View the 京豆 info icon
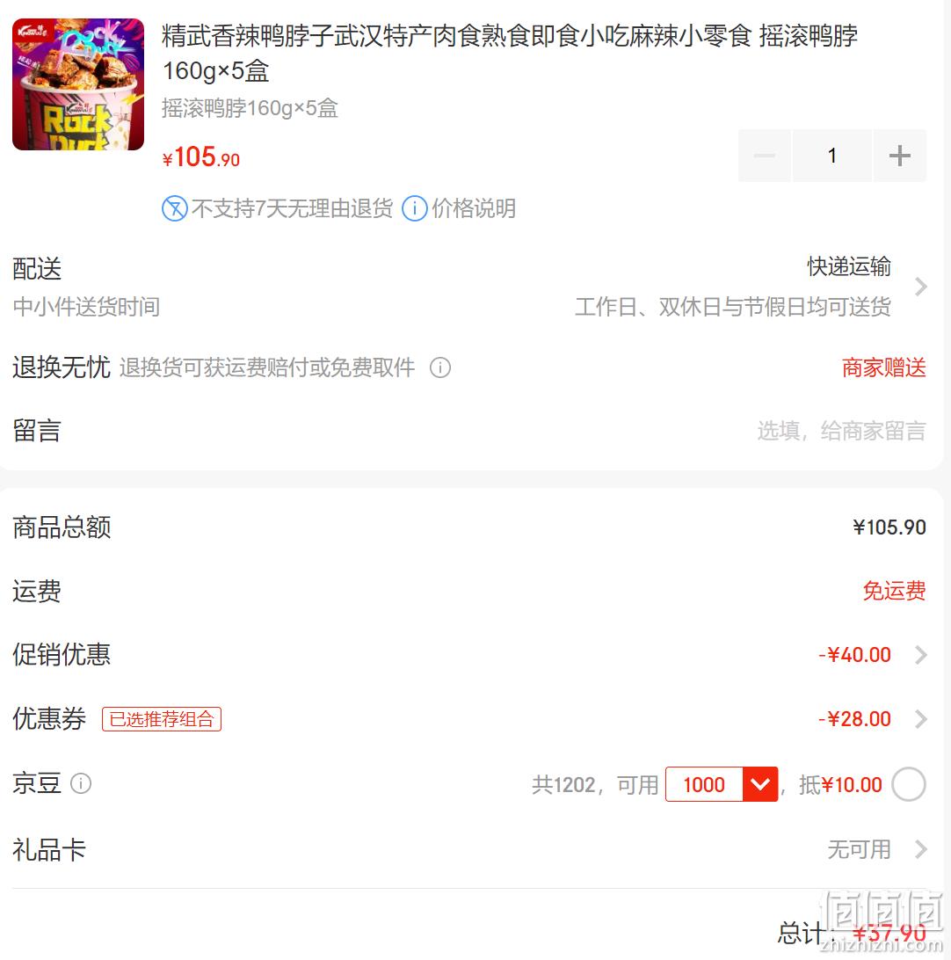The width and height of the screenshot is (951, 960). pos(81,783)
